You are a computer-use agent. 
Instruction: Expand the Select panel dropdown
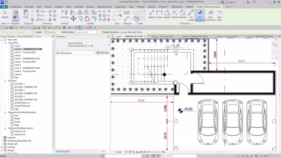point(5,23)
